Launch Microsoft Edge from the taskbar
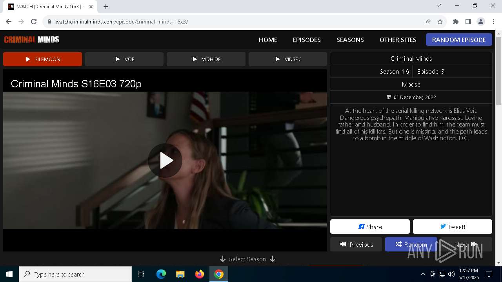Image resolution: width=502 pixels, height=282 pixels. pyautogui.click(x=161, y=274)
